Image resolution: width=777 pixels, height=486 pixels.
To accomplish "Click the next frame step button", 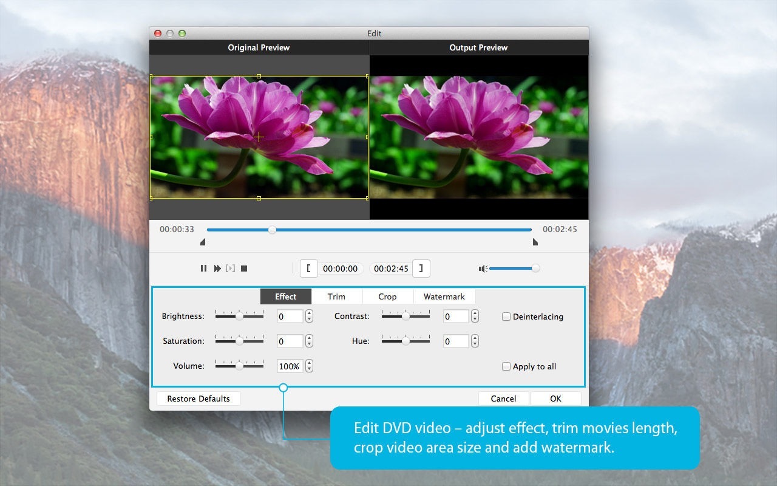I will (231, 269).
